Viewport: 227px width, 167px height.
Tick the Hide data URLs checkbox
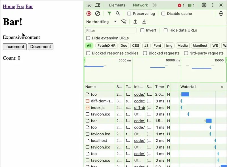coord(166,30)
